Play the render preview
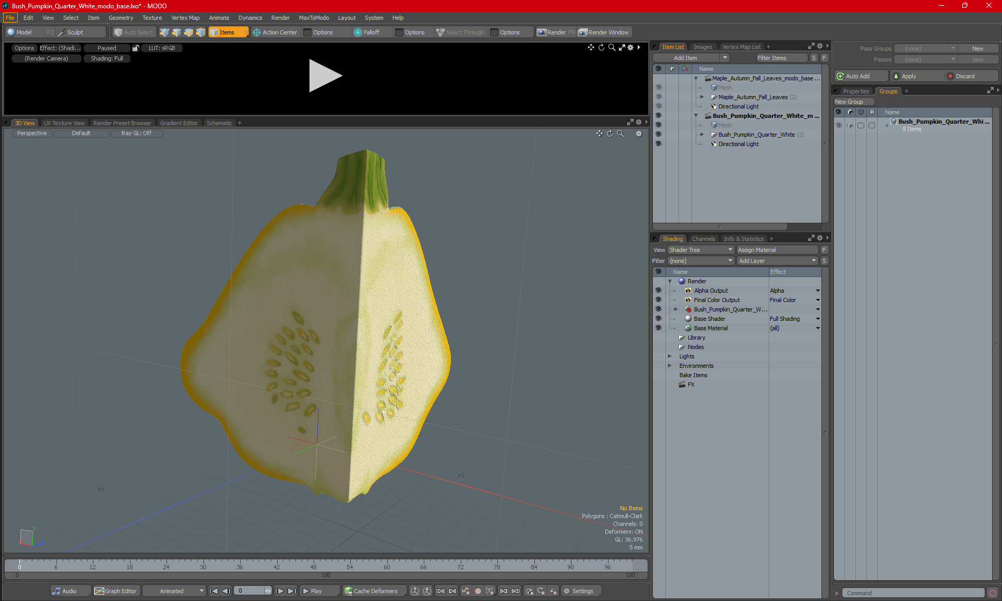Viewport: 1002px width, 601px height. tap(325, 76)
